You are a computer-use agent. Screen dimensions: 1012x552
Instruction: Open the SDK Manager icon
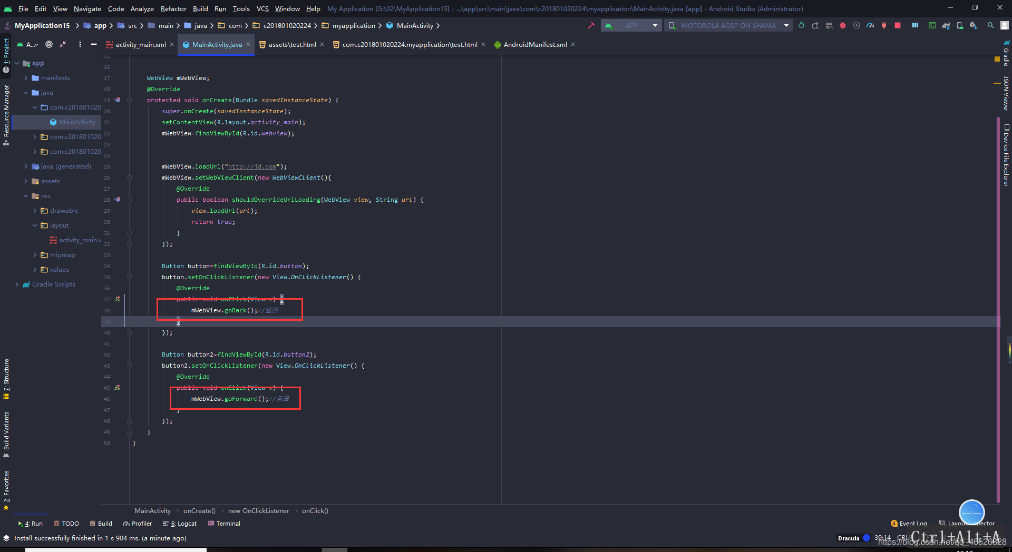974,25
